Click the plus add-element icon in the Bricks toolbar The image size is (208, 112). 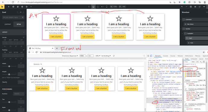pyautogui.click(x=31, y=7)
